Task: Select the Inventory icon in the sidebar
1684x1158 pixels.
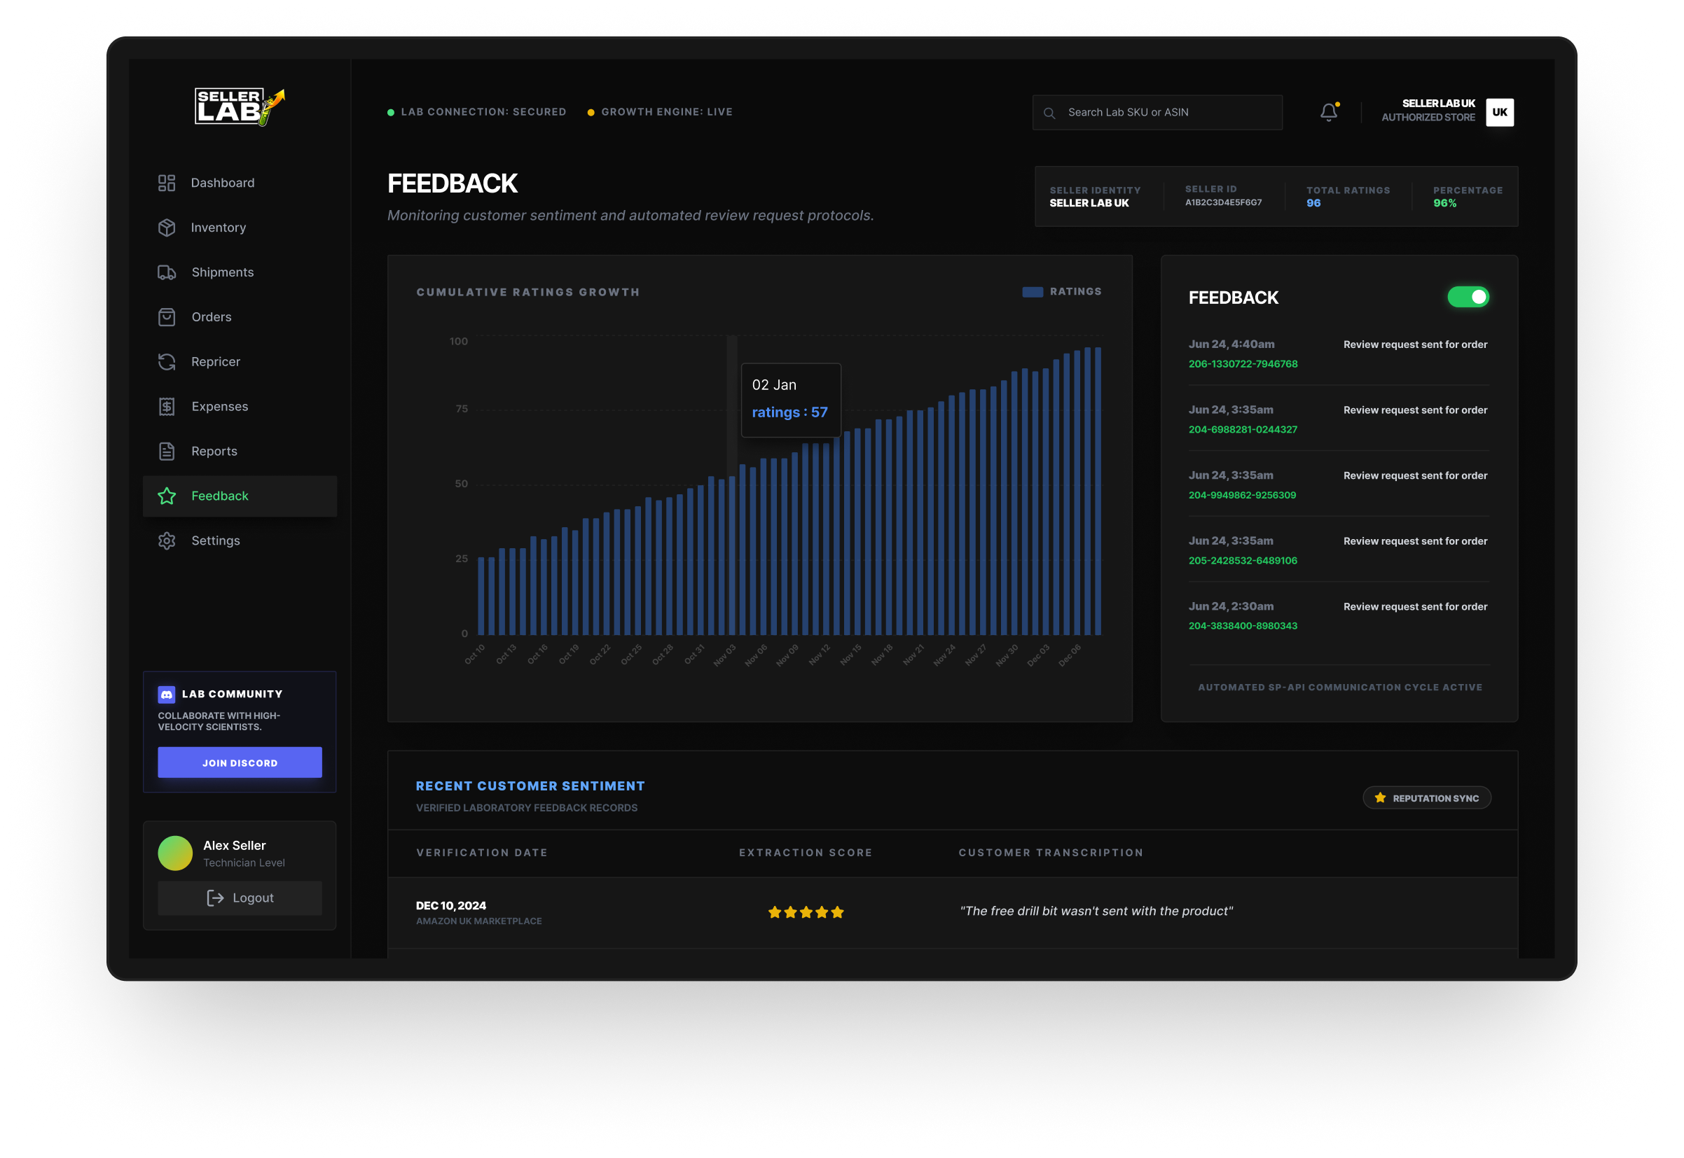Action: click(167, 227)
